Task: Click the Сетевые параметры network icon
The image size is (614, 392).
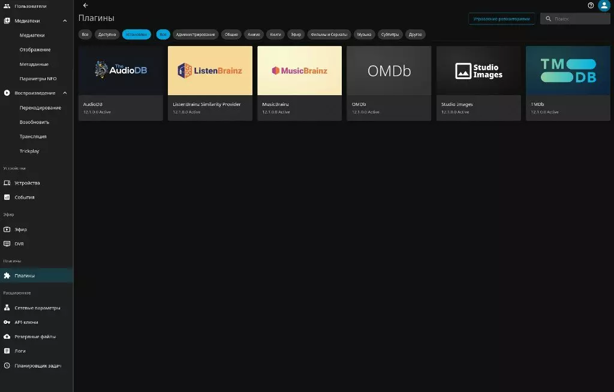Action: pyautogui.click(x=7, y=308)
